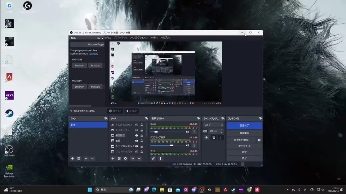Undock the 音声ミキサー panel via its float icon
The width and height of the screenshot is (346, 194).
click(x=199, y=118)
